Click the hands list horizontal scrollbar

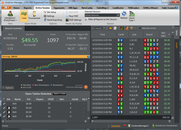click(112, 121)
